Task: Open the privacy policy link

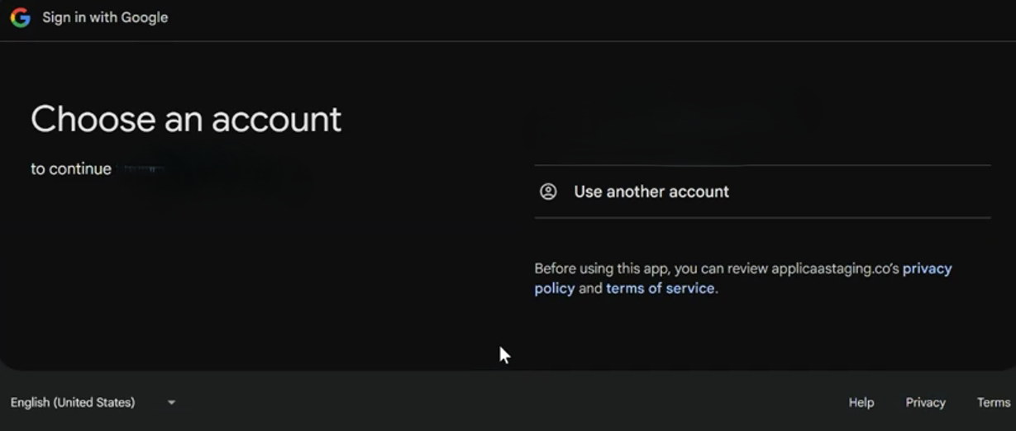Action: 927,268
